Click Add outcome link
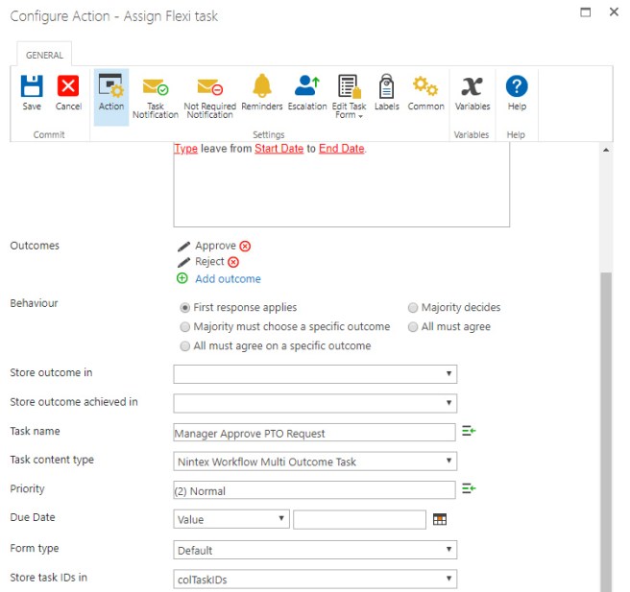This screenshot has height=592, width=630. tap(227, 279)
